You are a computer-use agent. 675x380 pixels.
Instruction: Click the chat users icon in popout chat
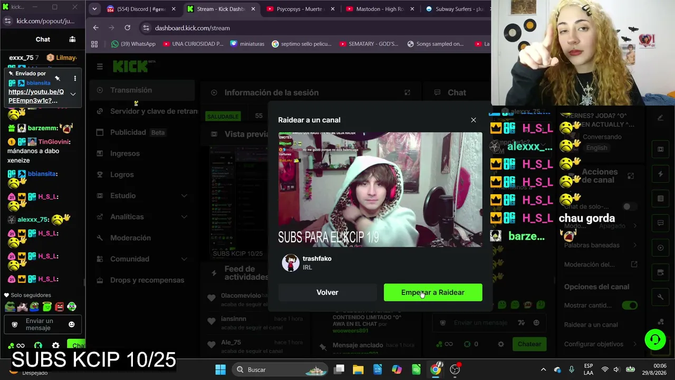click(72, 39)
